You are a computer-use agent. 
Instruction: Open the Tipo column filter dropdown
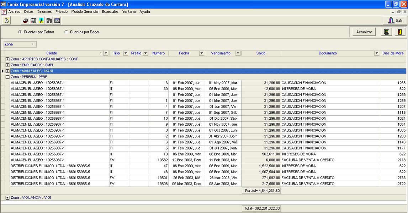[126, 53]
